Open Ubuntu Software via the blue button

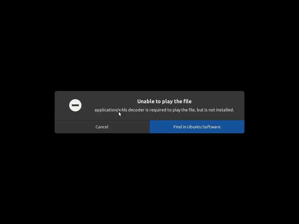click(197, 127)
